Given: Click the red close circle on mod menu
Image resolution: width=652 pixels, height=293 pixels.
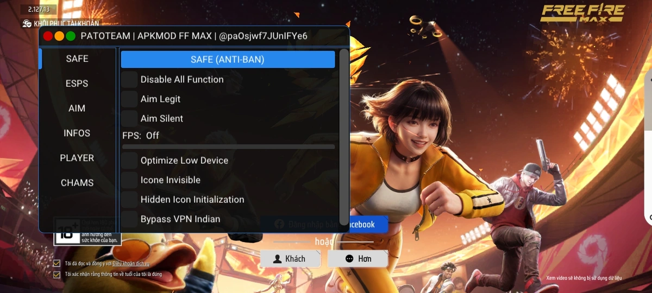Looking at the screenshot, I should coord(48,36).
